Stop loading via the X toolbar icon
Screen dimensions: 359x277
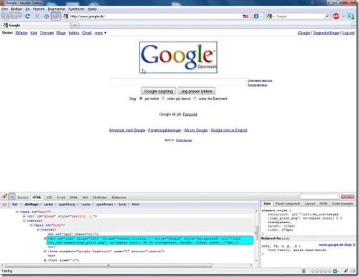(x=37, y=16)
